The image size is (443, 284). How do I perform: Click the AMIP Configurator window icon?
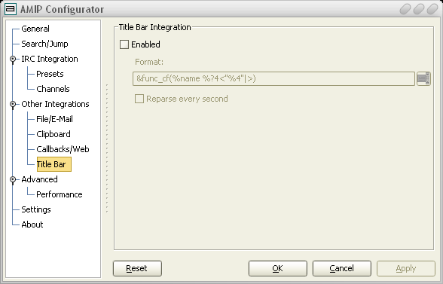(x=11, y=9)
